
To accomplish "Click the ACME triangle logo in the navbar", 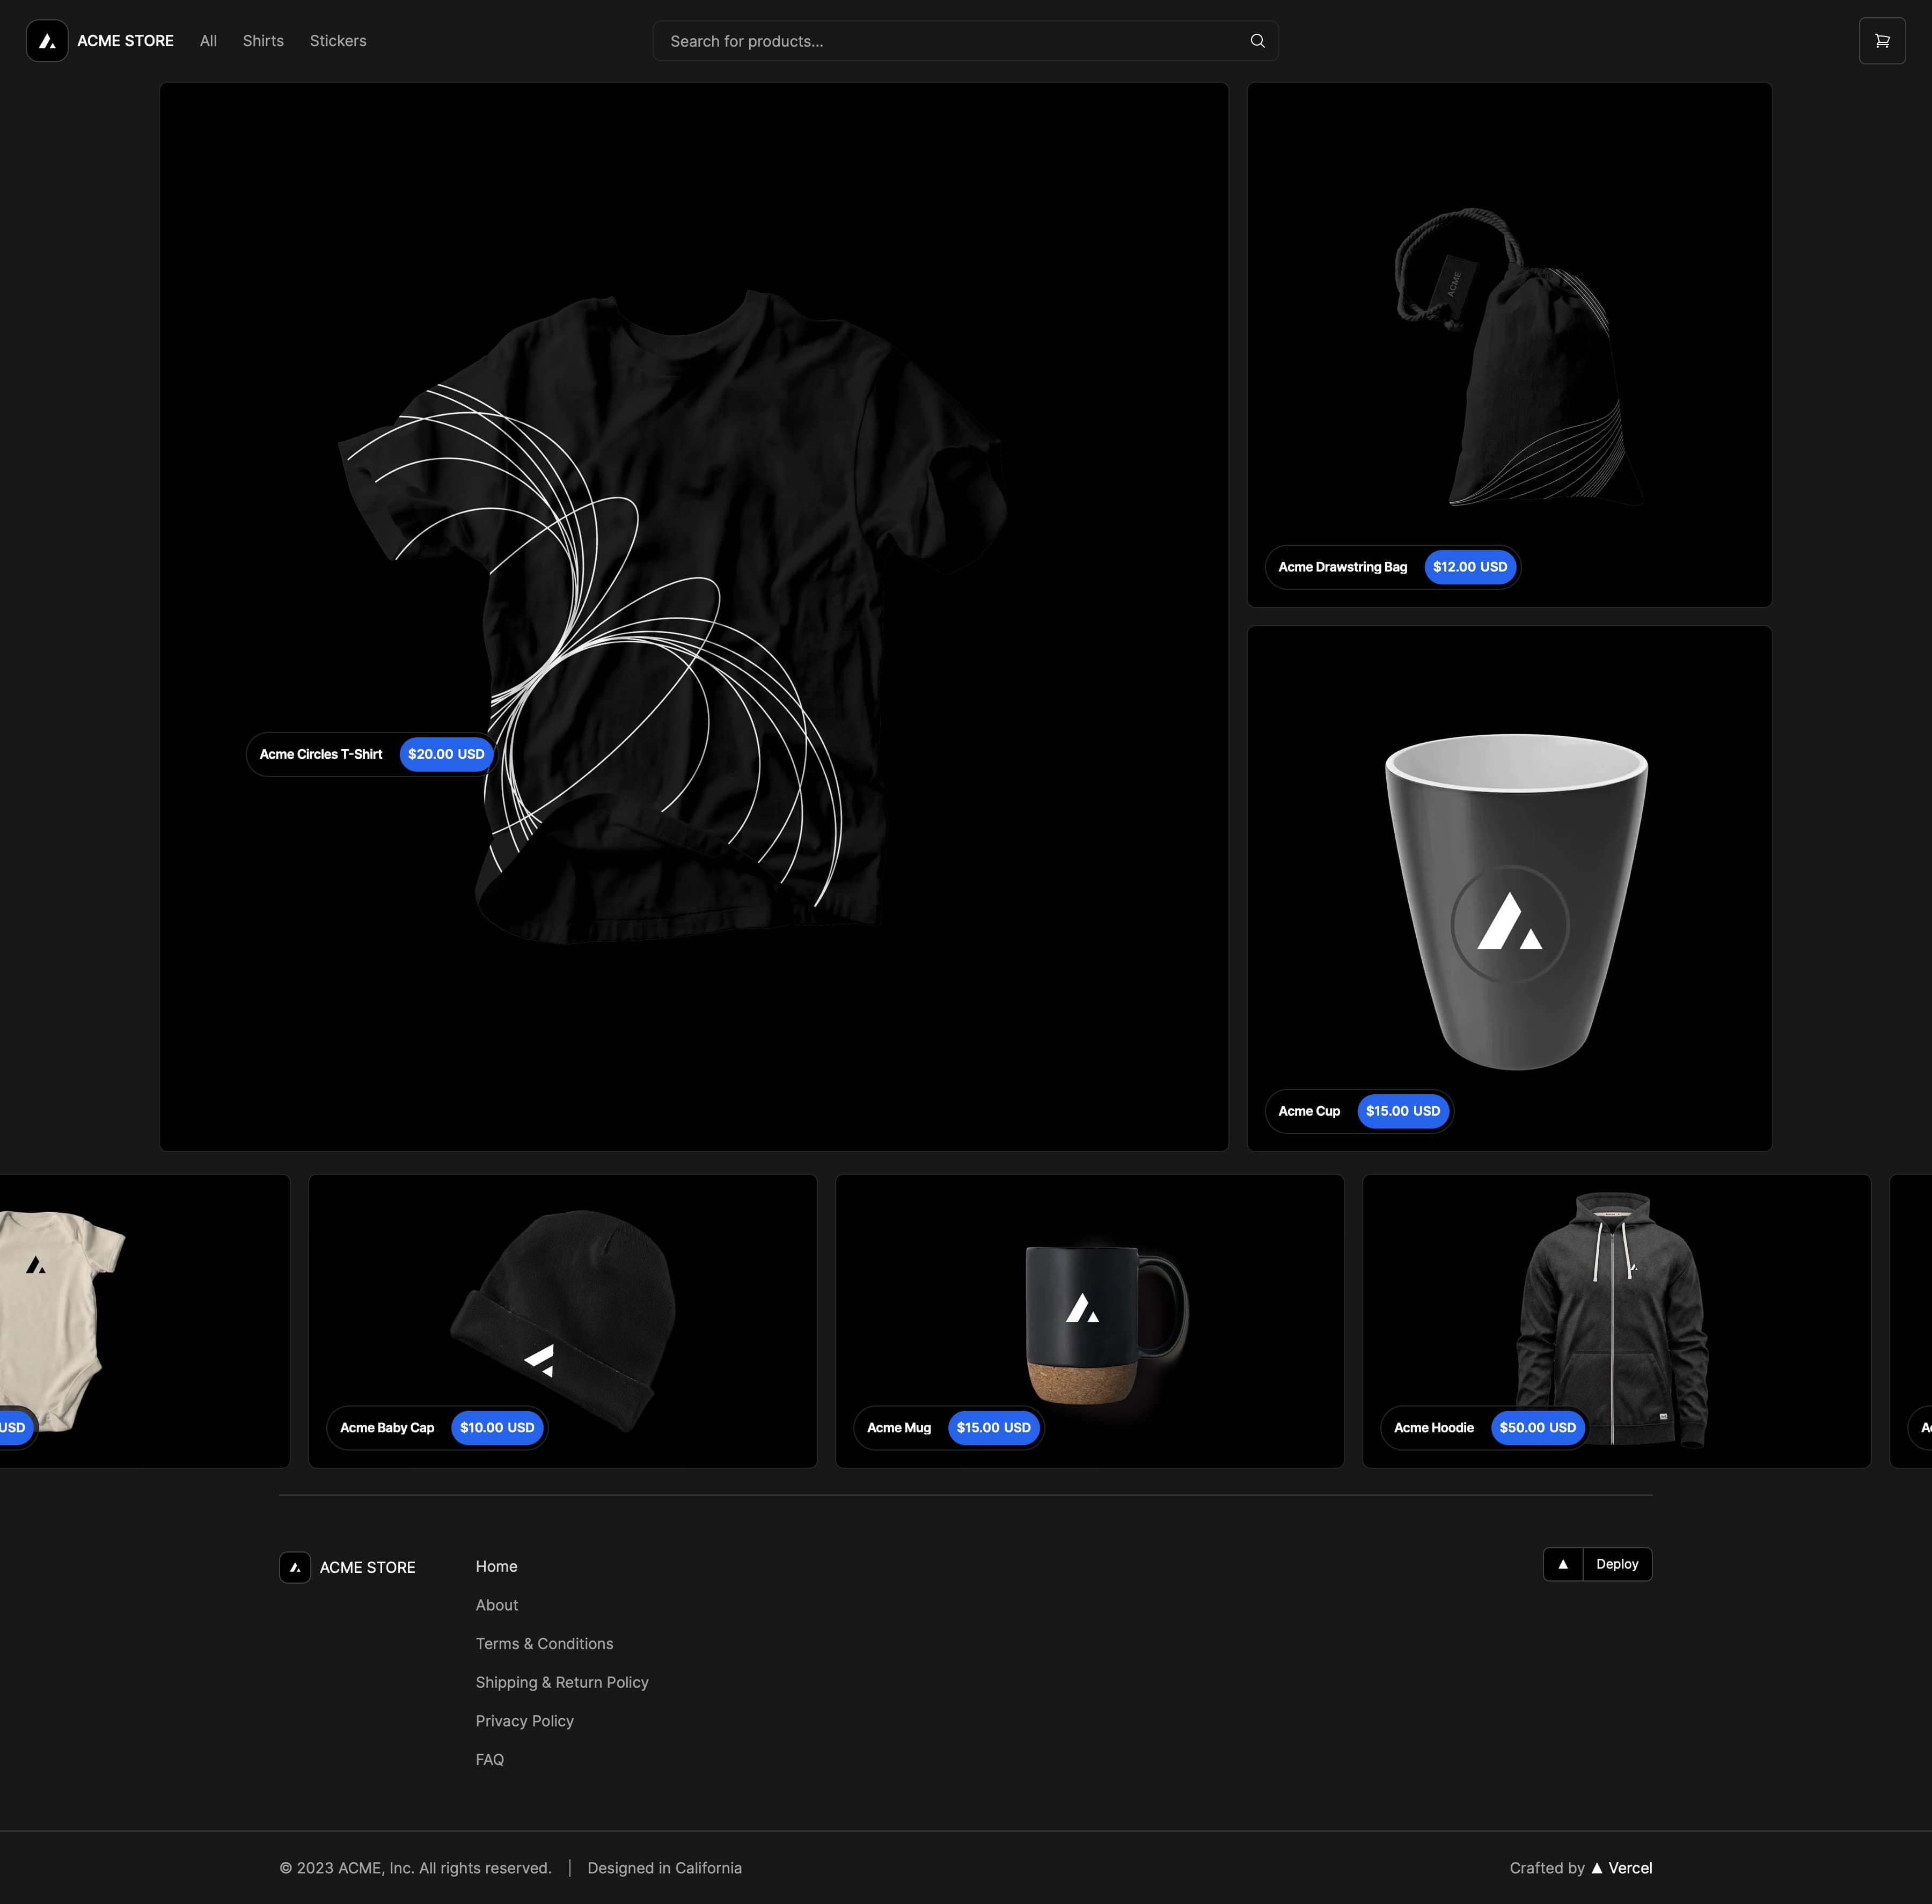I will click(x=47, y=41).
